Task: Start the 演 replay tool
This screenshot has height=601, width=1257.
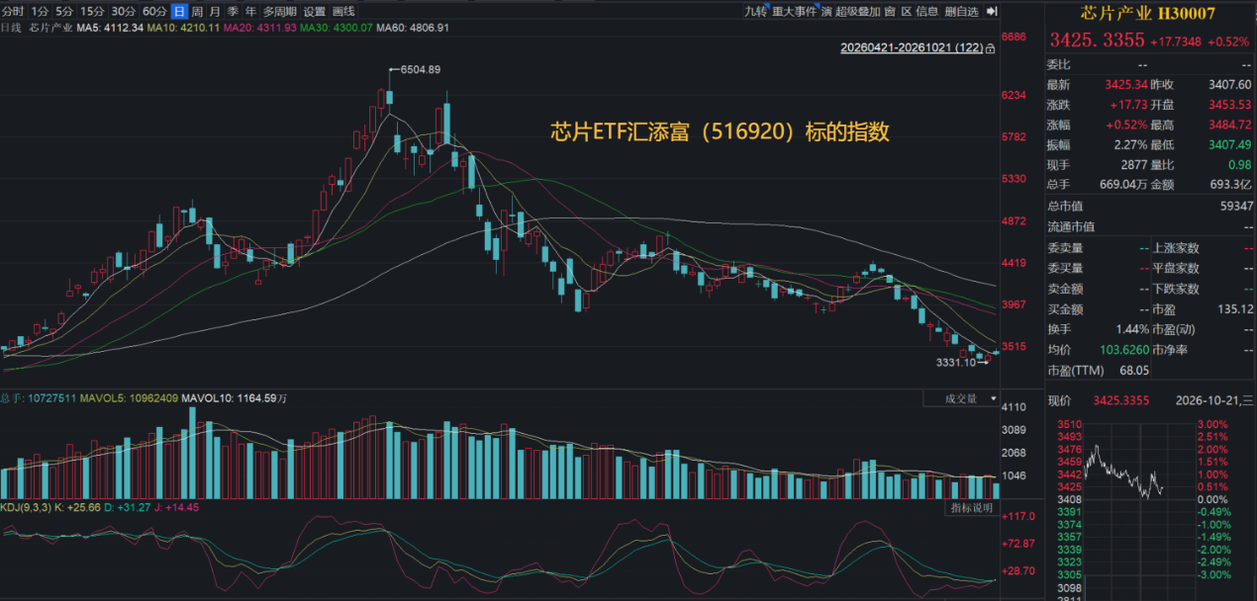Action: [825, 12]
